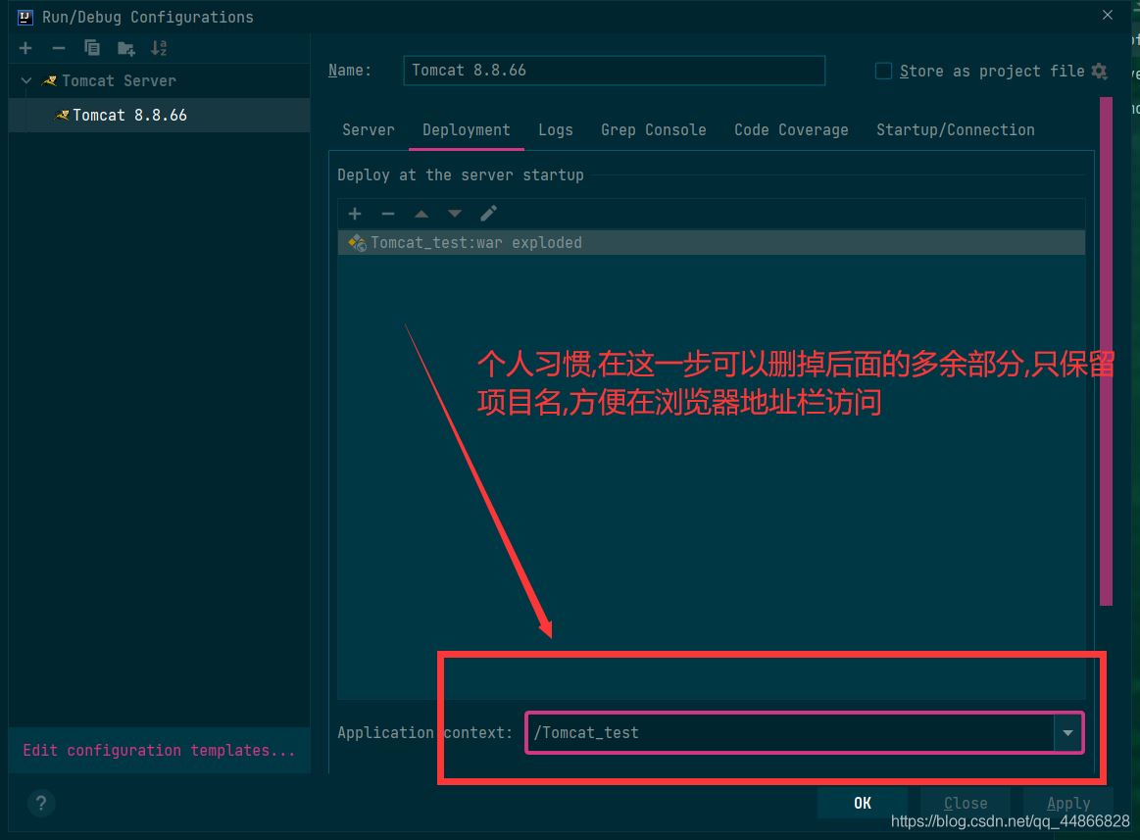Viewport: 1140px width, 840px height.
Task: Select the Deployment tab
Action: pos(466,130)
